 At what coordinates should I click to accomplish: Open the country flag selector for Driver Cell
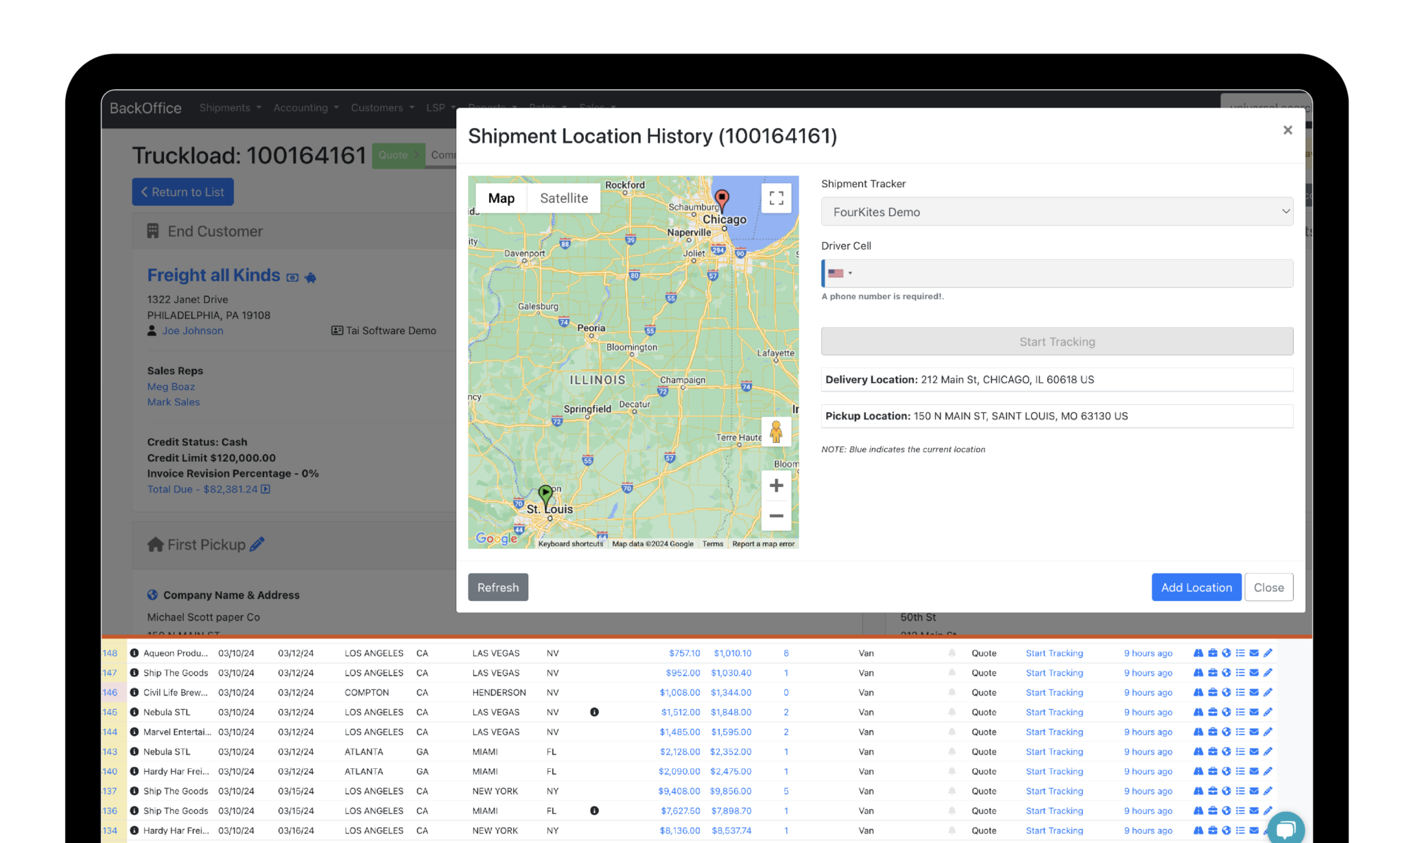coord(840,272)
